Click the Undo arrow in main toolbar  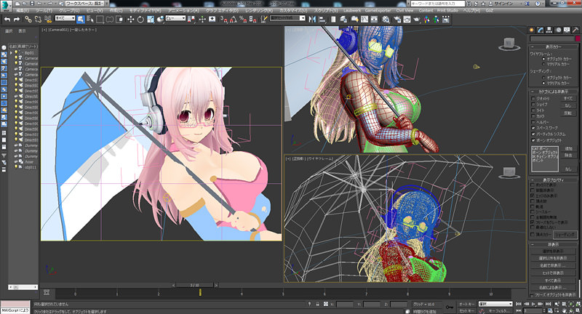(x=7, y=20)
